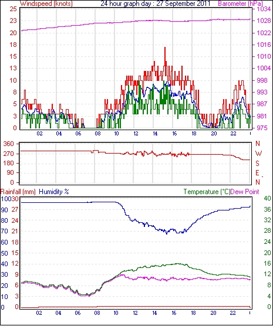Click the 360 degree axis label
Screen dimensions: 273x326
point(9,144)
